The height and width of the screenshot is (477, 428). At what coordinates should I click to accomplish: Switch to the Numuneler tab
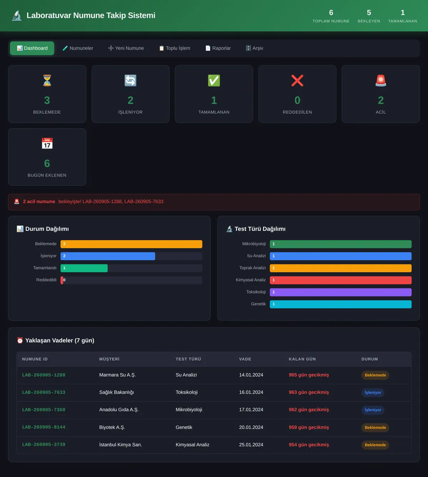[x=78, y=48]
